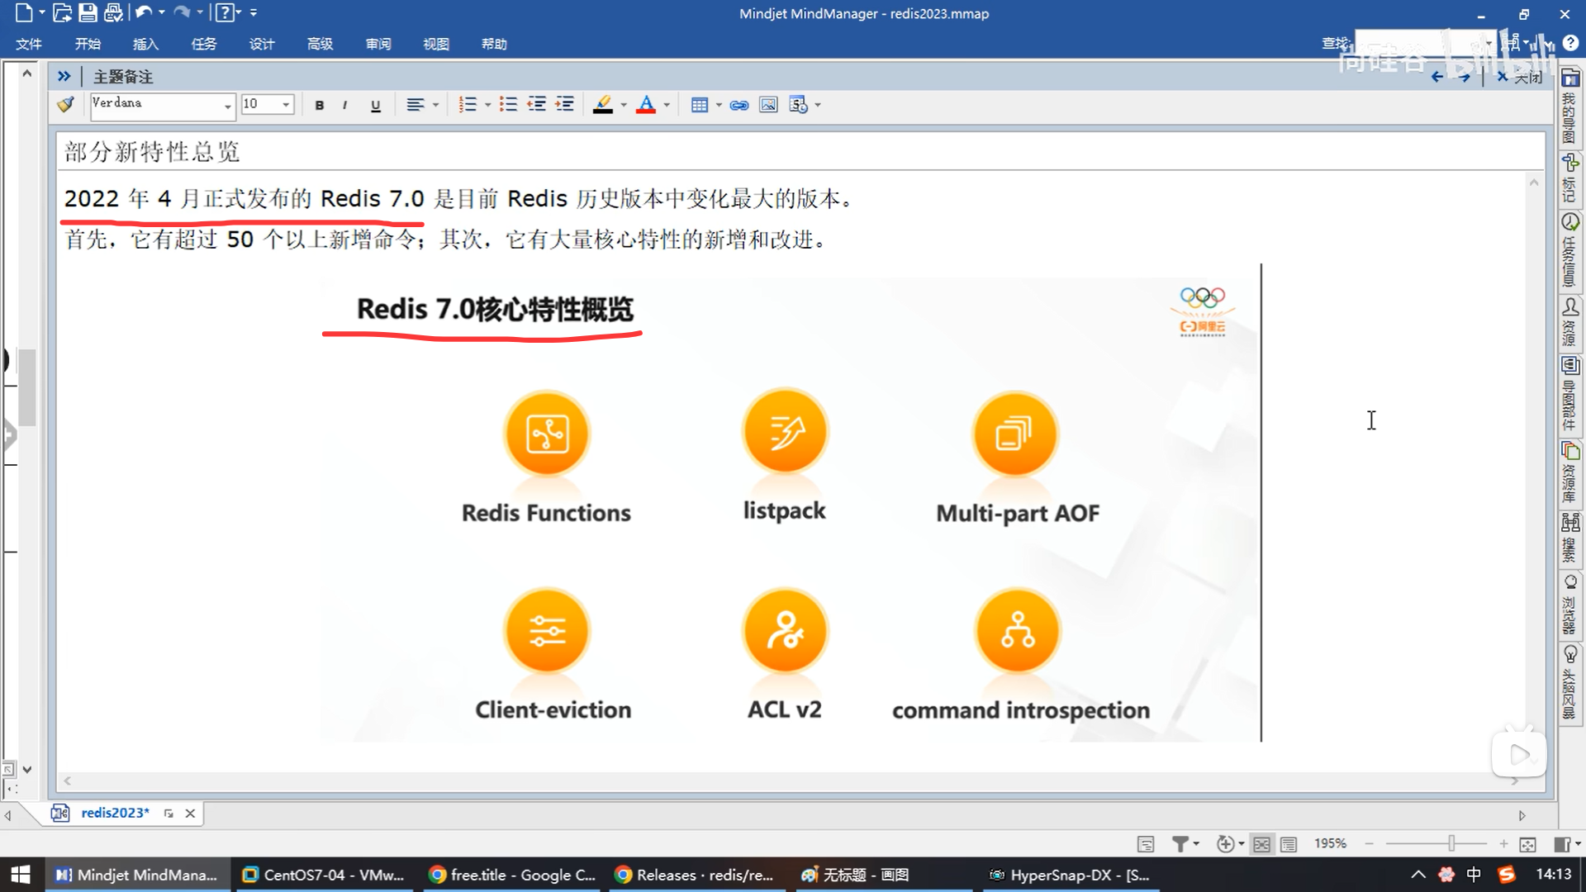Toggle italic formatting
The image size is (1586, 892).
[x=344, y=105]
